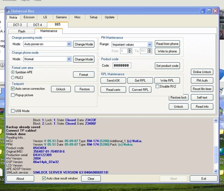This screenshot has height=191, width=224.
Task: Click the Exit button
Action: pyautogui.click(x=204, y=179)
